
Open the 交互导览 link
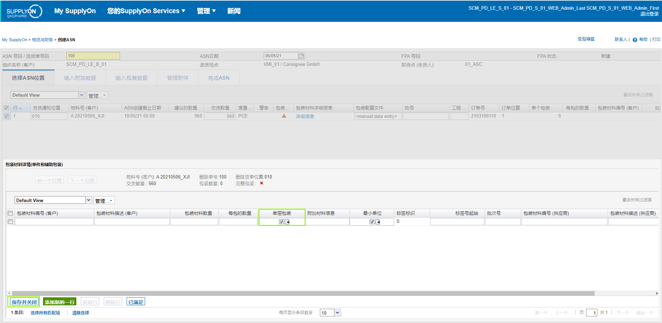click(x=586, y=39)
